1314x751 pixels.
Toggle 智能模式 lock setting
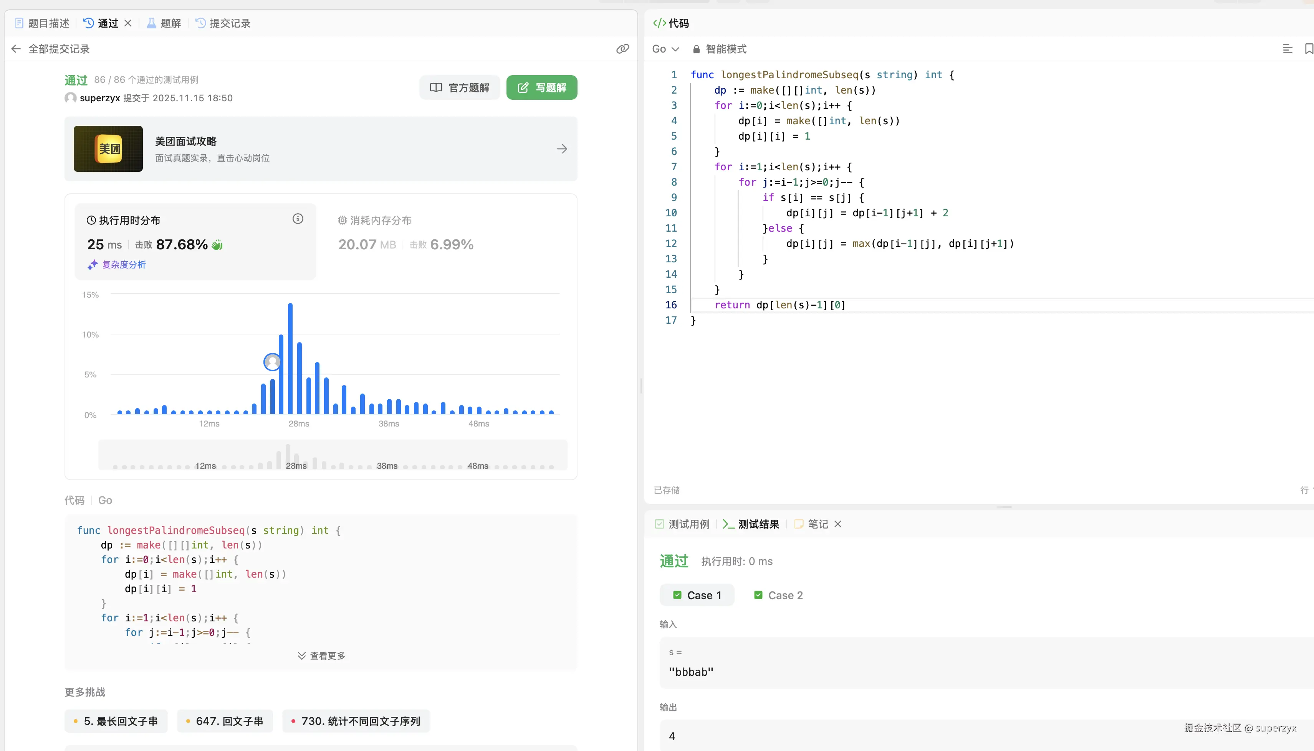point(720,49)
